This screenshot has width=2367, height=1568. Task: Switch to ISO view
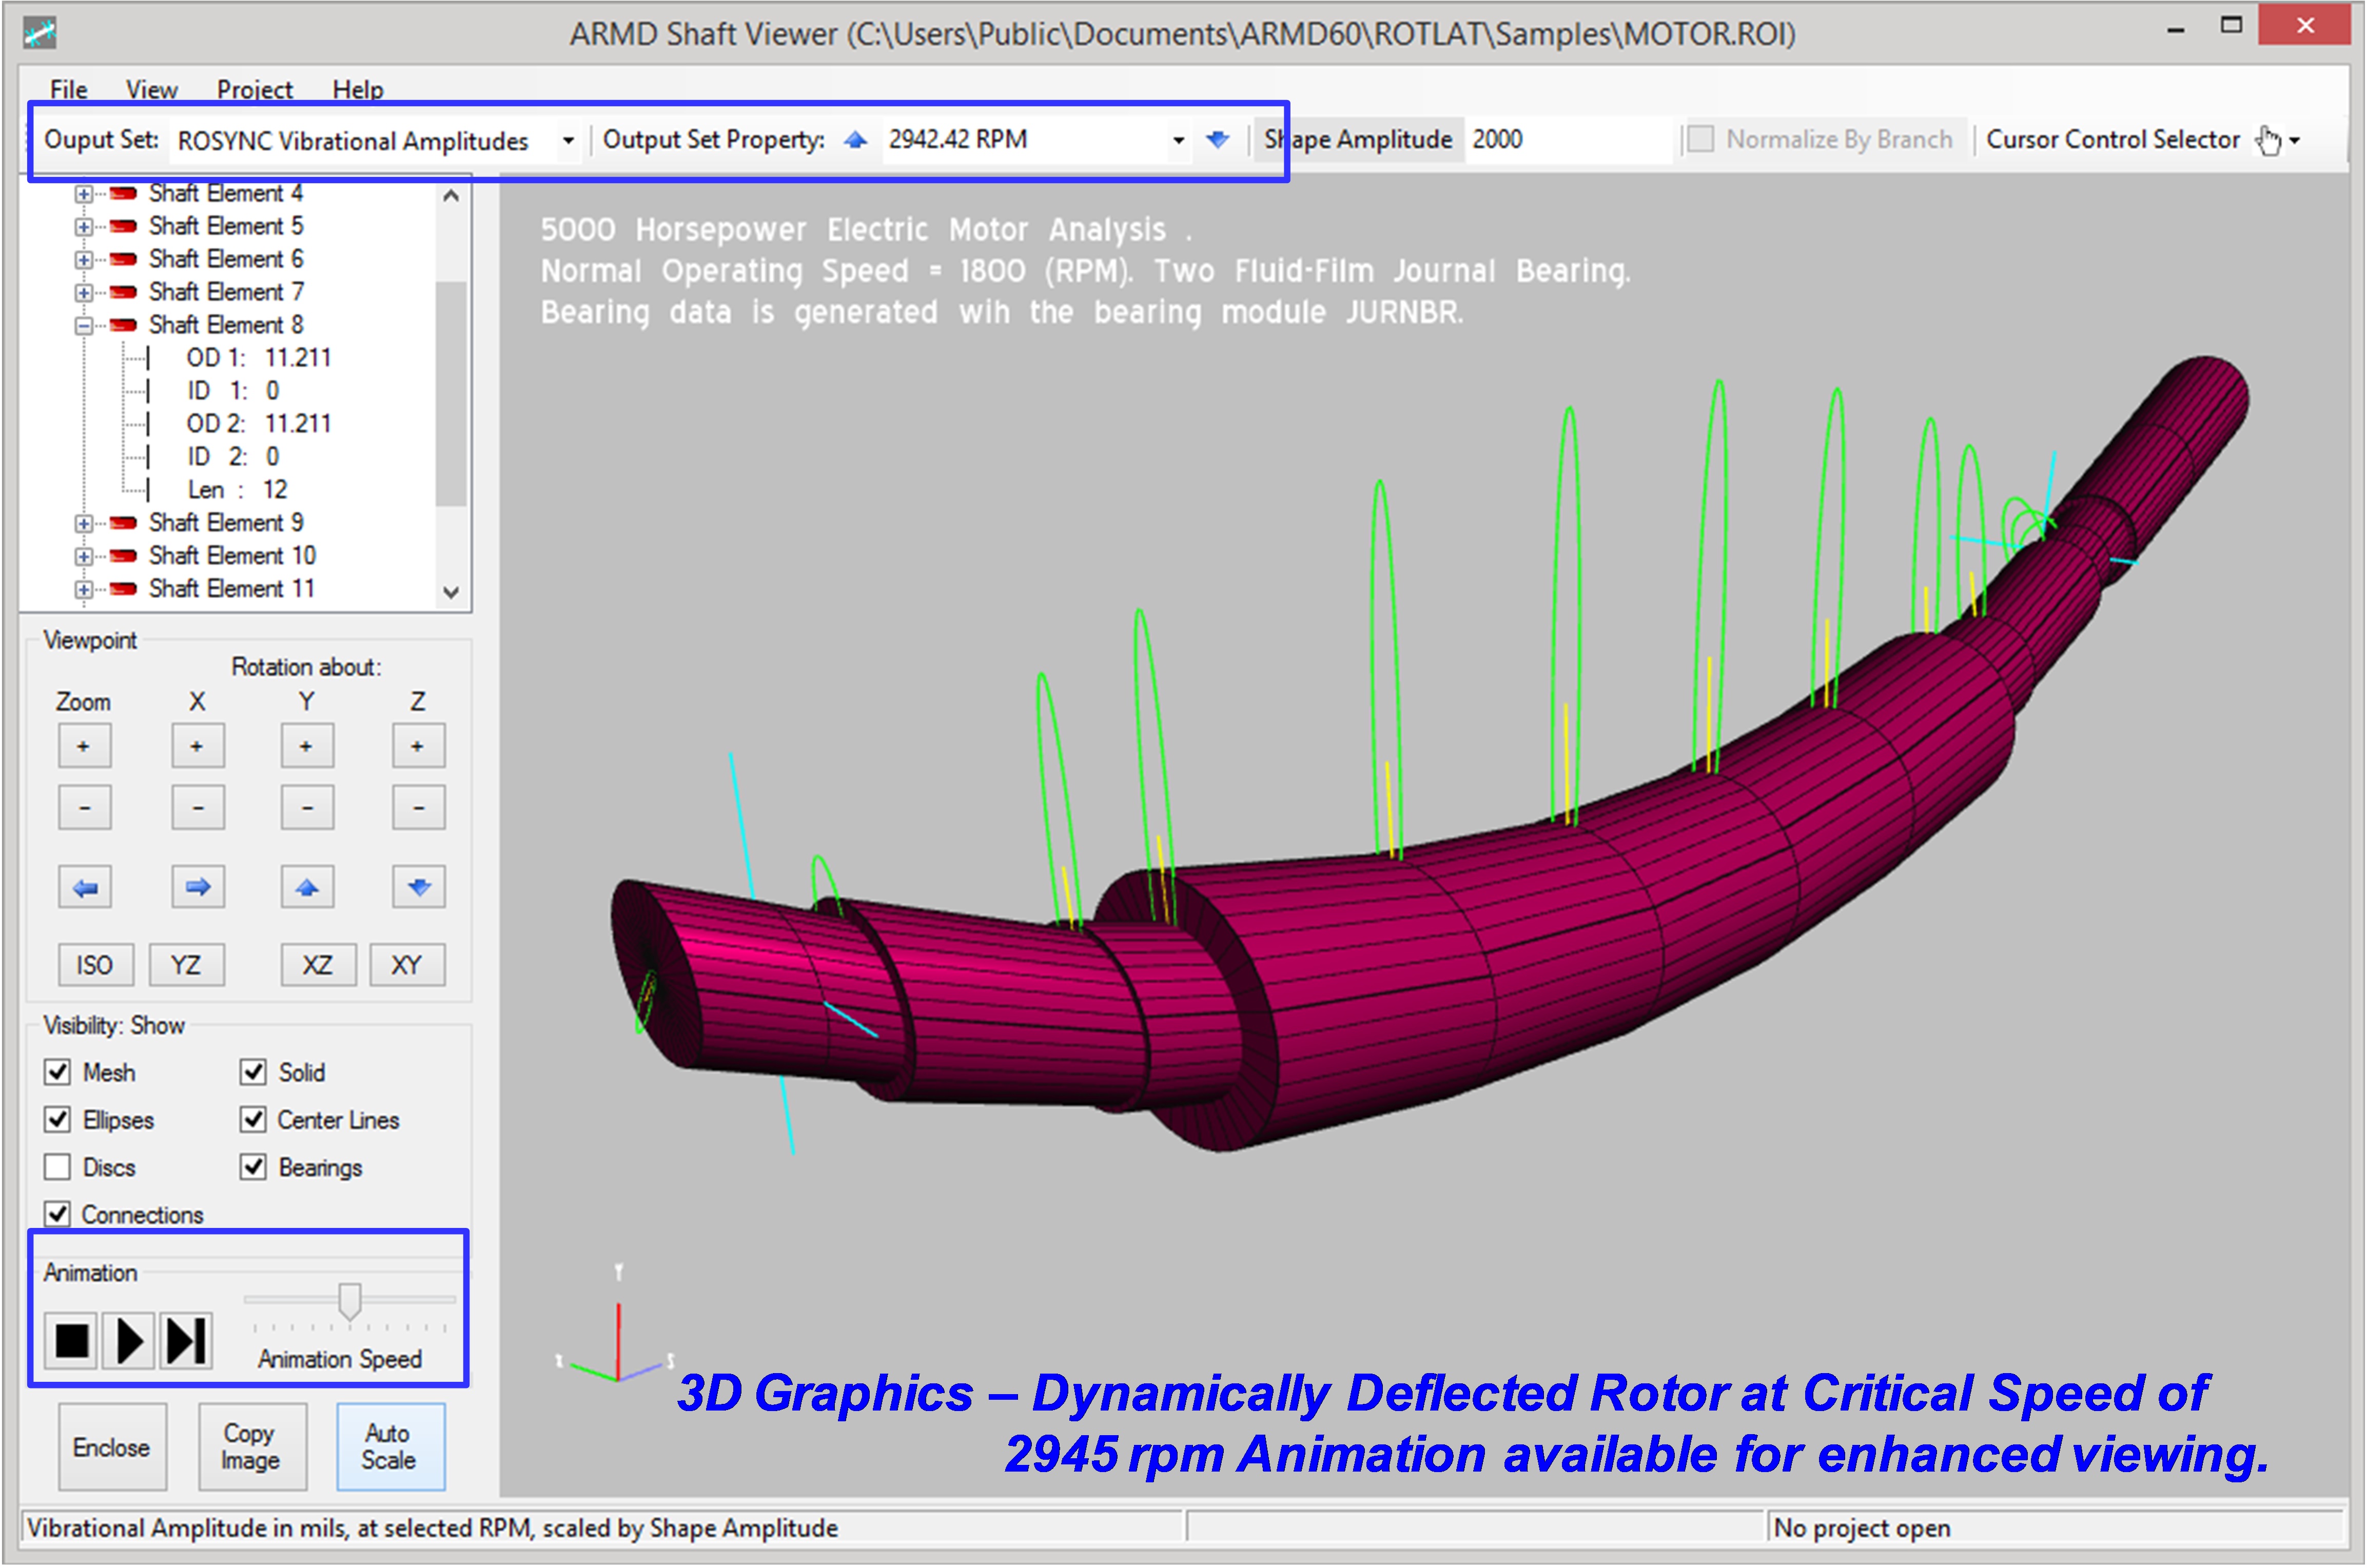pyautogui.click(x=94, y=965)
